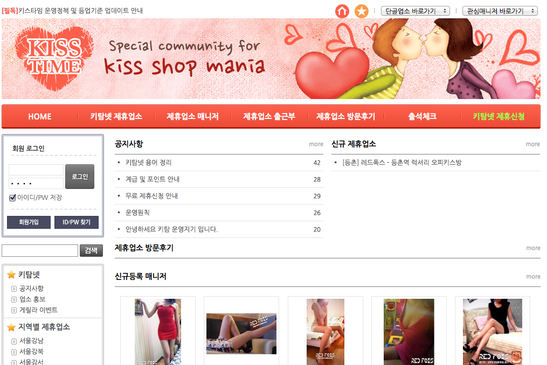Click the Kiss Time heart logo
Viewport: 547px width, 365px height.
pyautogui.click(x=54, y=58)
